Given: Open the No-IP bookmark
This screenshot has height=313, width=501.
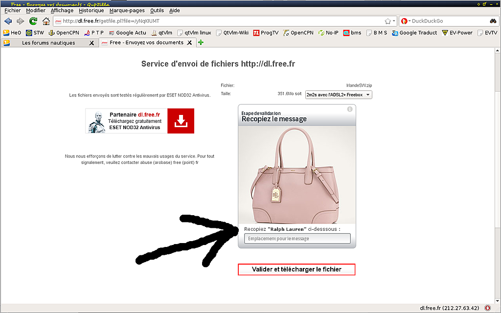Looking at the screenshot, I should (328, 33).
